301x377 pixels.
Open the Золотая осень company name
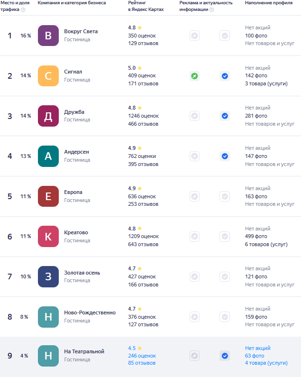click(x=82, y=273)
